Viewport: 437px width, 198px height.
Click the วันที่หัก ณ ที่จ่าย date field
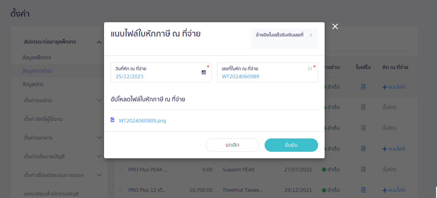click(161, 72)
